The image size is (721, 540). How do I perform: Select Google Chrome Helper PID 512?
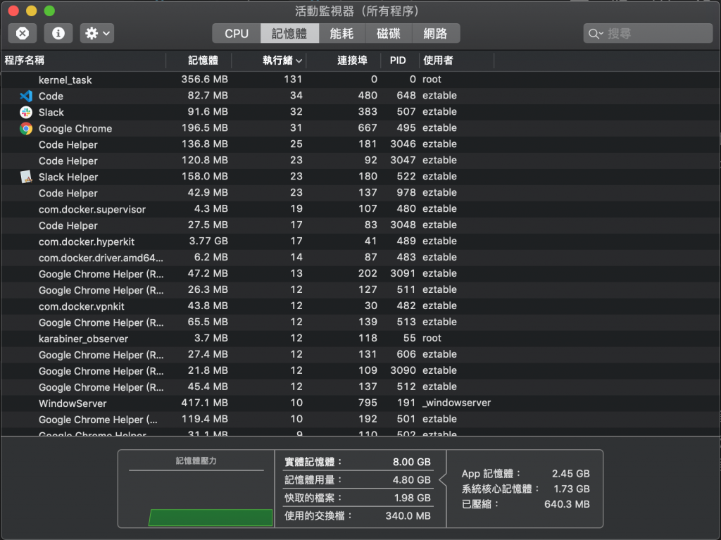[360, 387]
